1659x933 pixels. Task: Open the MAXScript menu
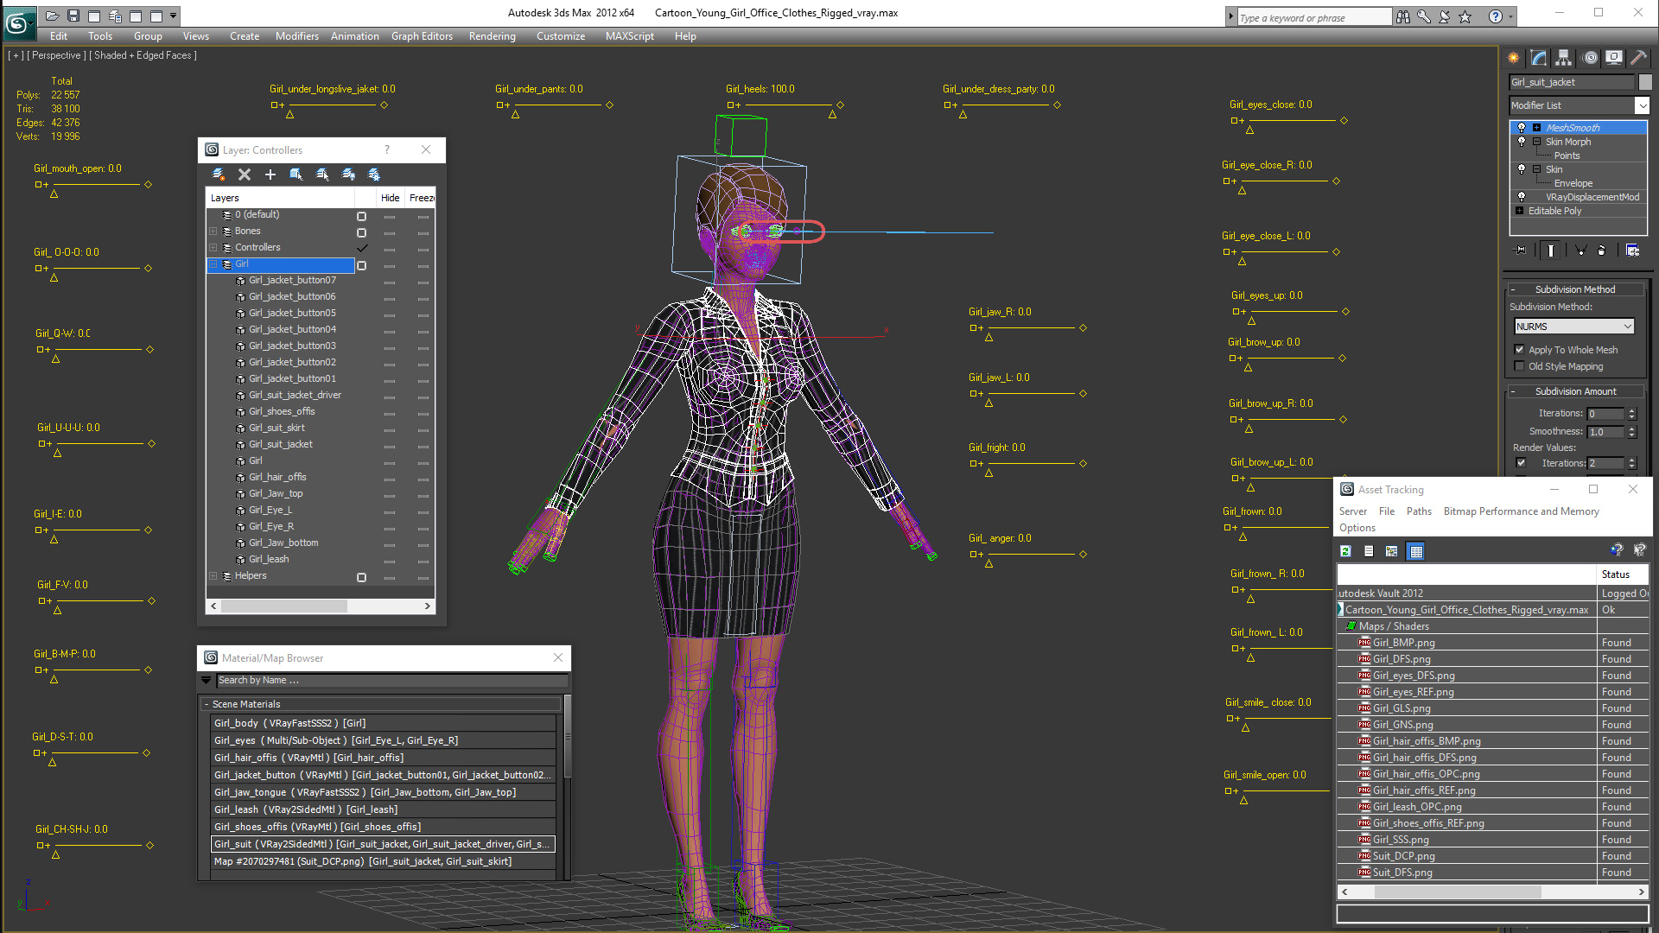point(629,36)
